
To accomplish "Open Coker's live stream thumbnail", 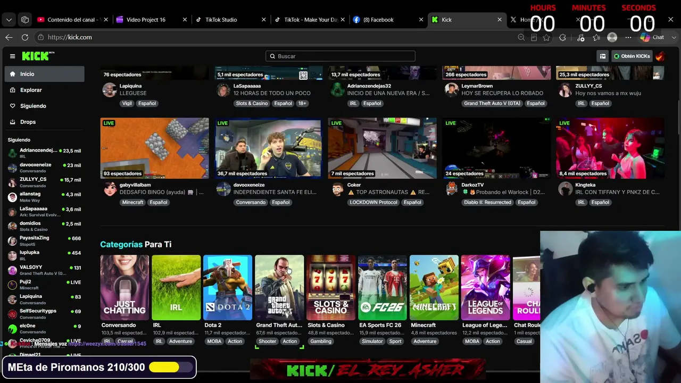I will [382, 148].
